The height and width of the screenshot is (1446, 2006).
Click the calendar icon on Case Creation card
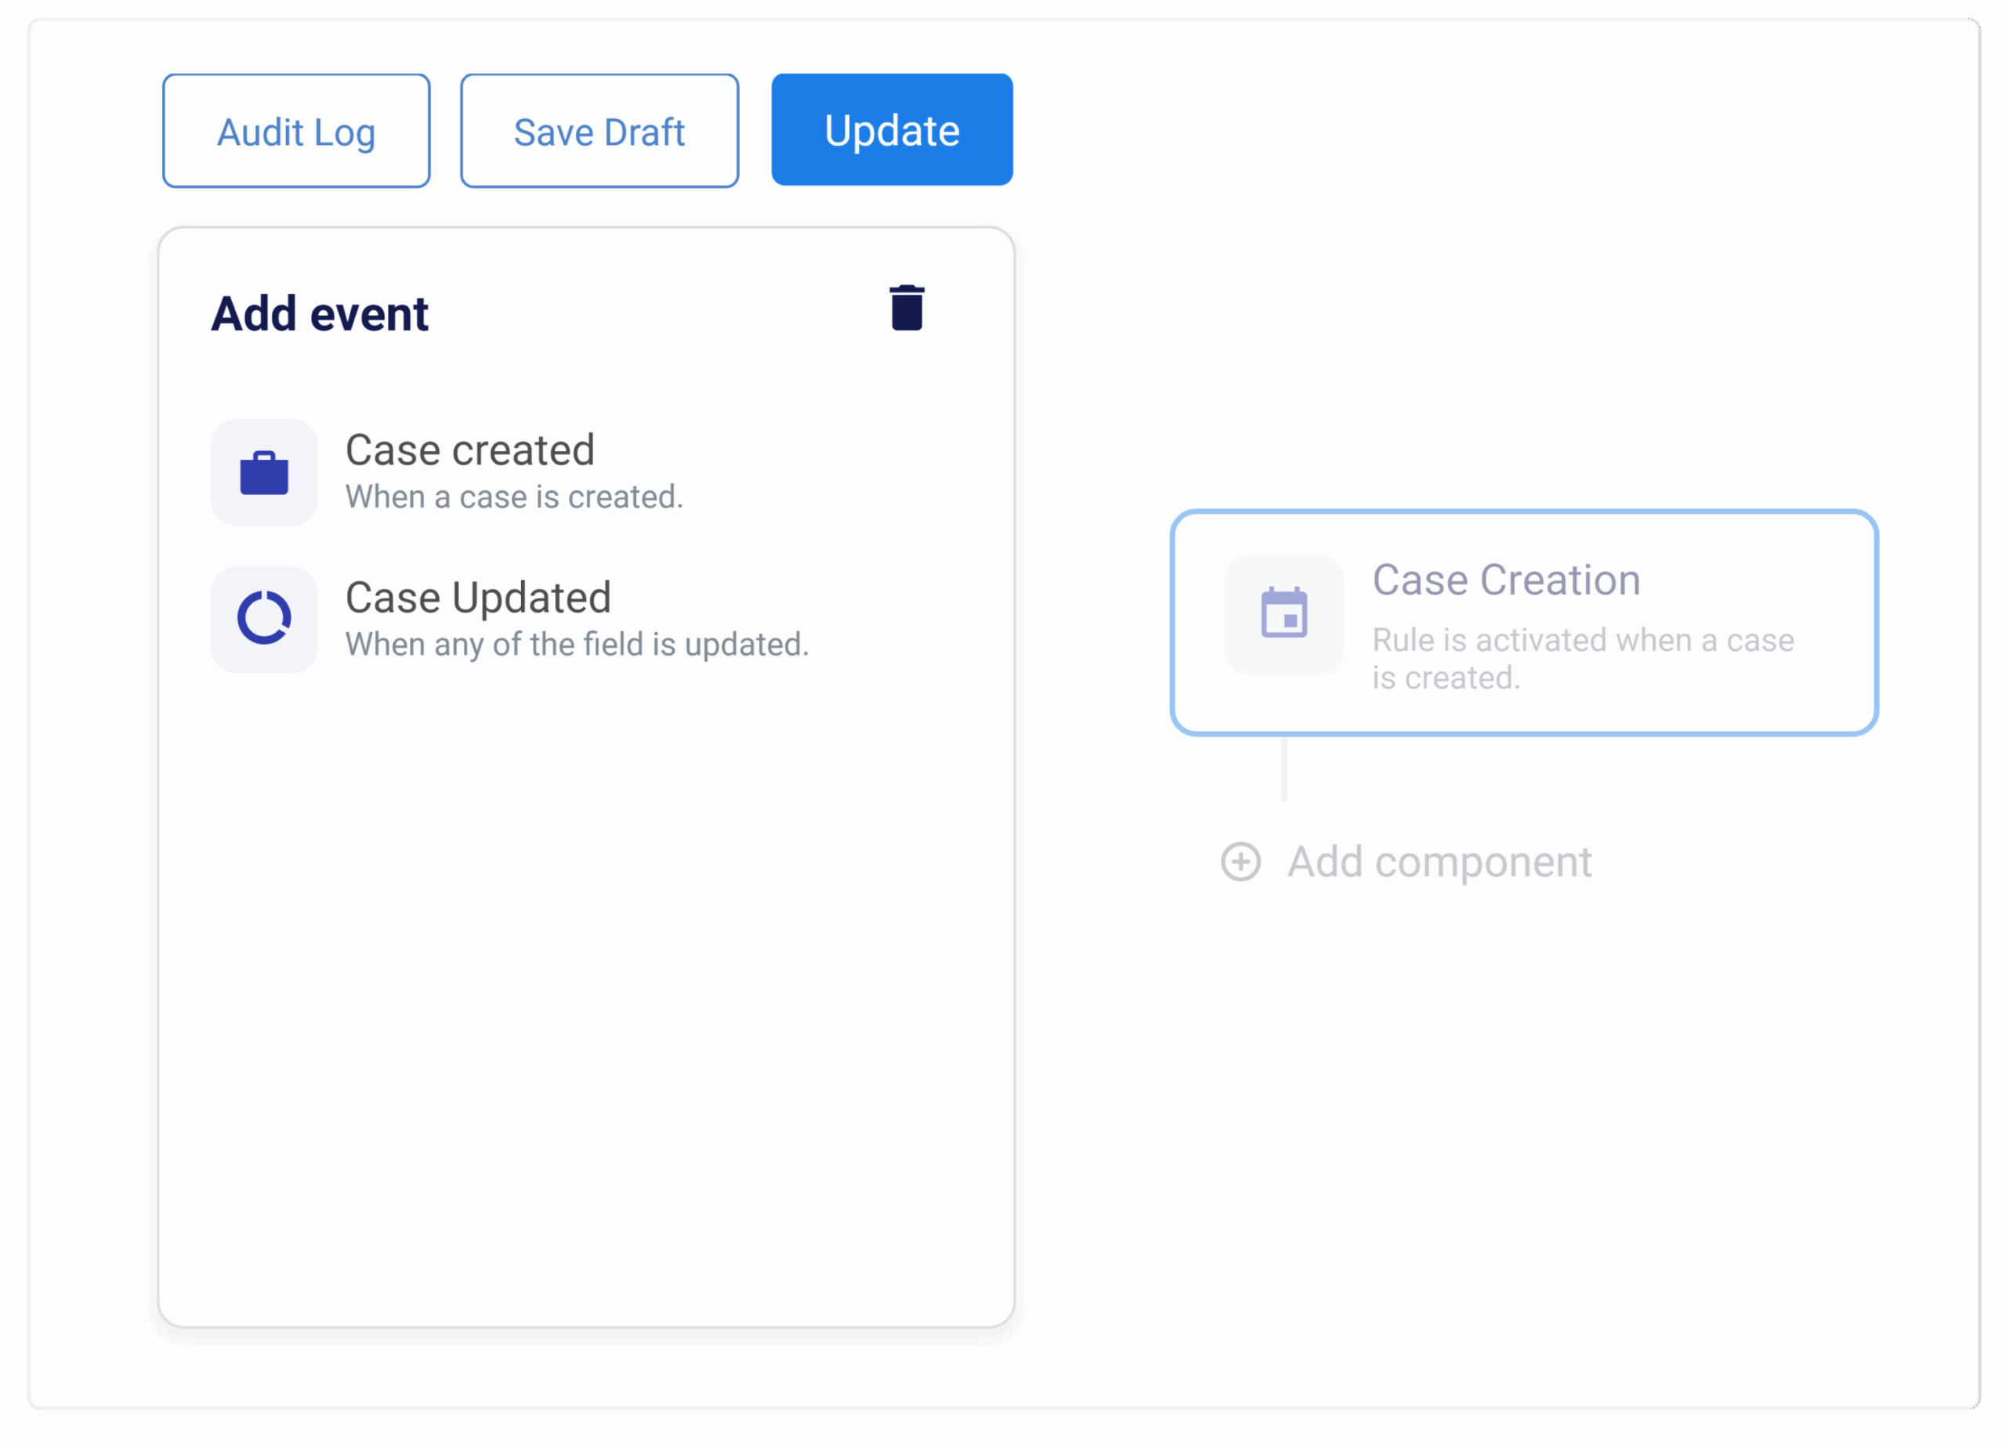[1284, 613]
